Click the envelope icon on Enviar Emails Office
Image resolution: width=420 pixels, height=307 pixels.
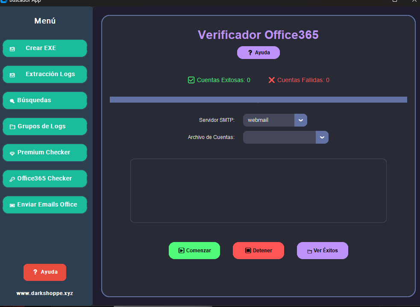coord(12,205)
